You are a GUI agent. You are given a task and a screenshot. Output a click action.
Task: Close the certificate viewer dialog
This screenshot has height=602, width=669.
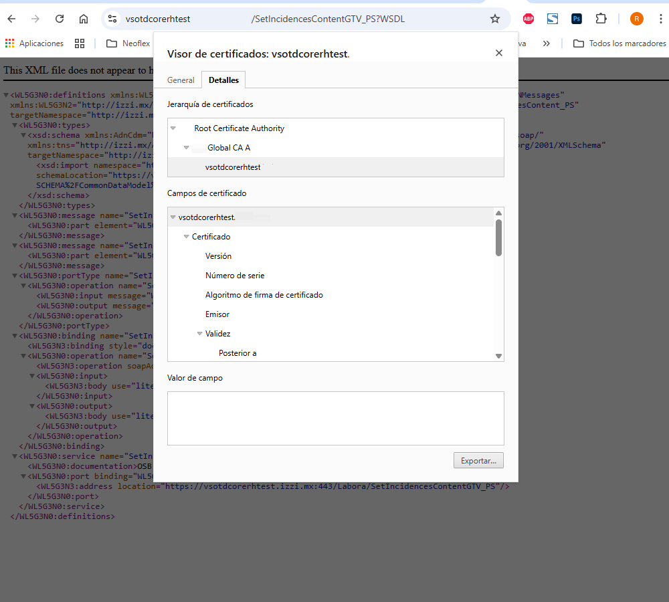[499, 54]
